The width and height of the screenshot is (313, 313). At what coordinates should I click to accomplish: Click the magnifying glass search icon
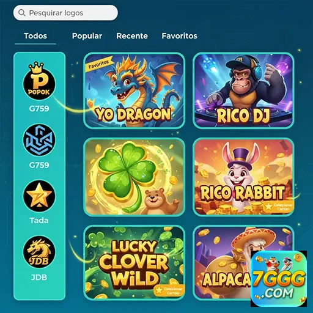coord(22,13)
